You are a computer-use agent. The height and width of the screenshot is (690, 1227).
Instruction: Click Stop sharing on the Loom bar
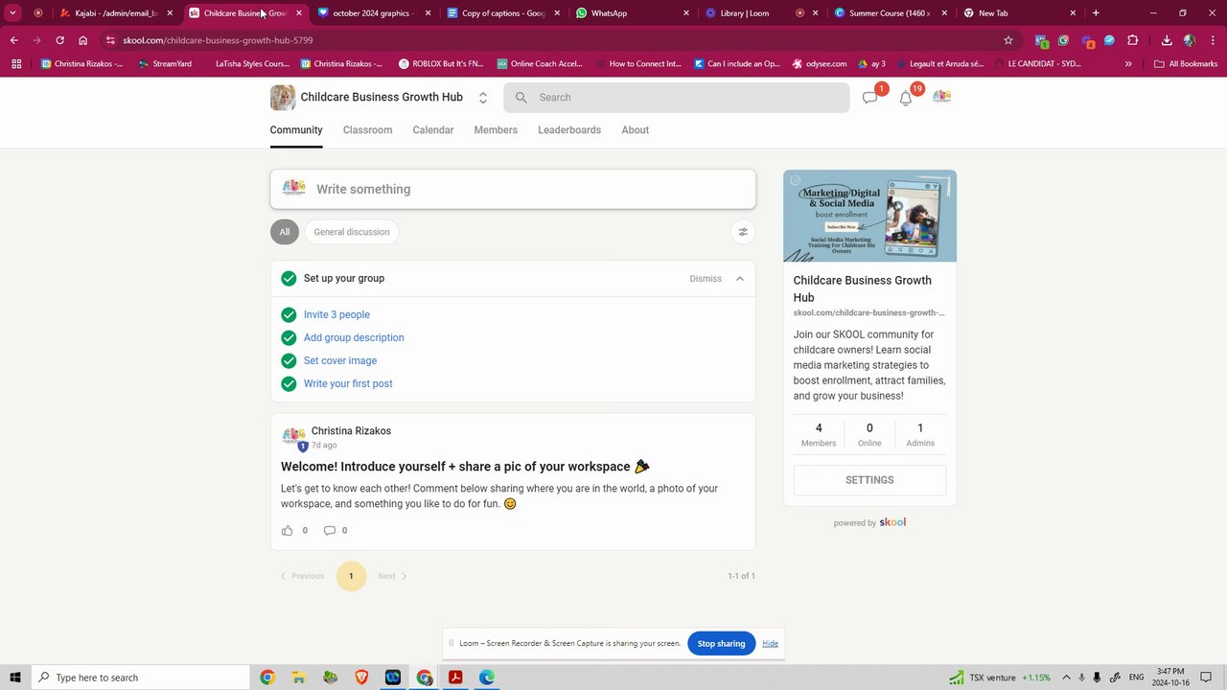coord(721,644)
